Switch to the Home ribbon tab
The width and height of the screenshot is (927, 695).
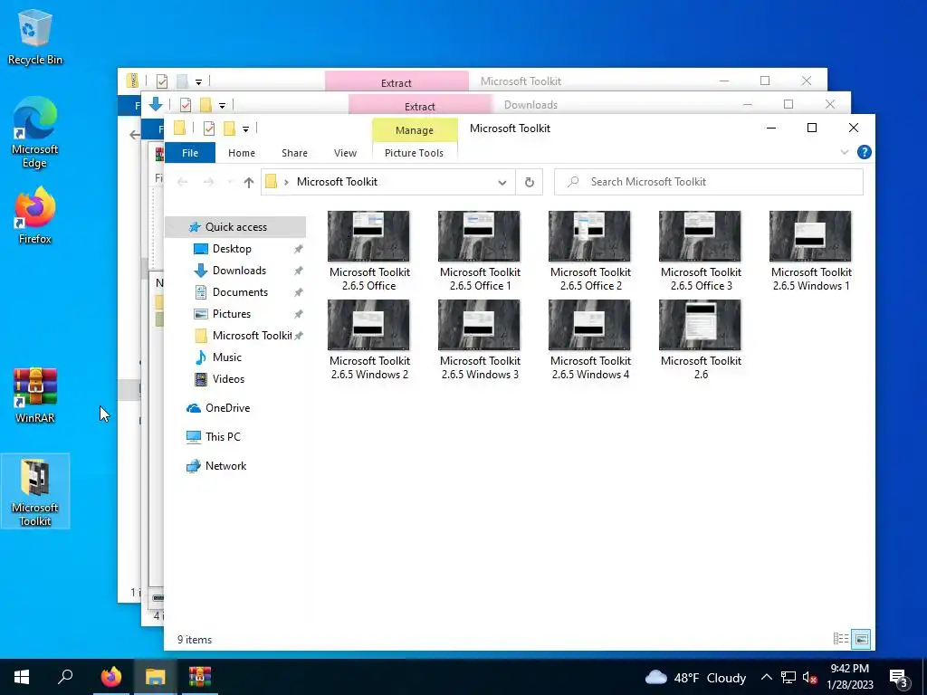(241, 153)
